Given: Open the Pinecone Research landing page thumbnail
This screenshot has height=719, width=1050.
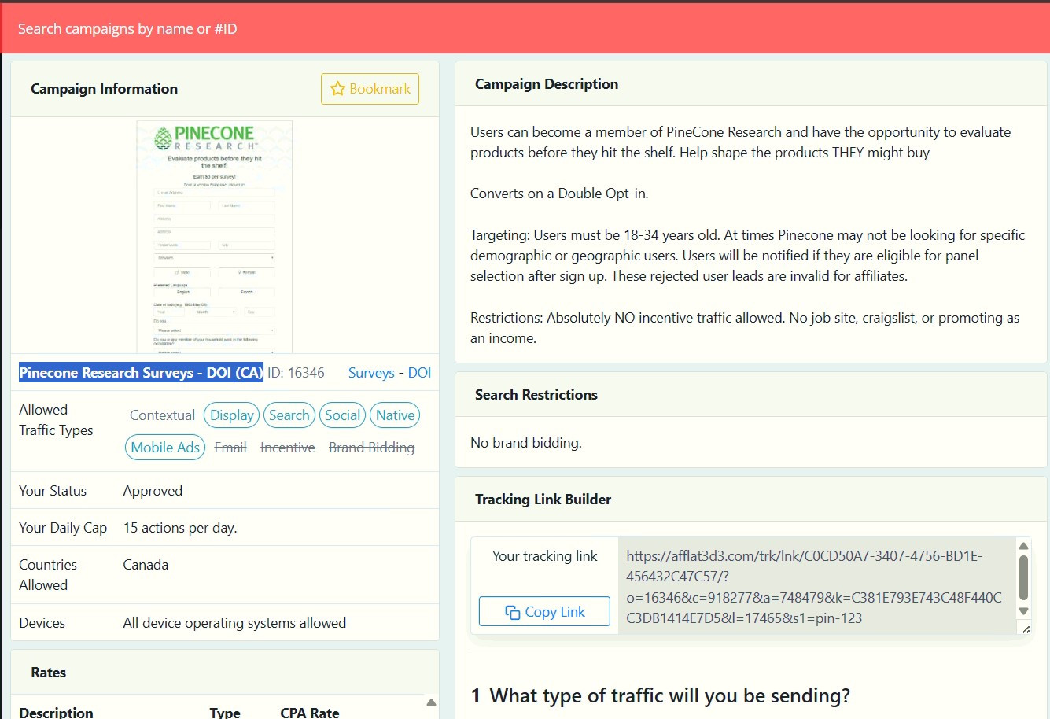Looking at the screenshot, I should [215, 237].
